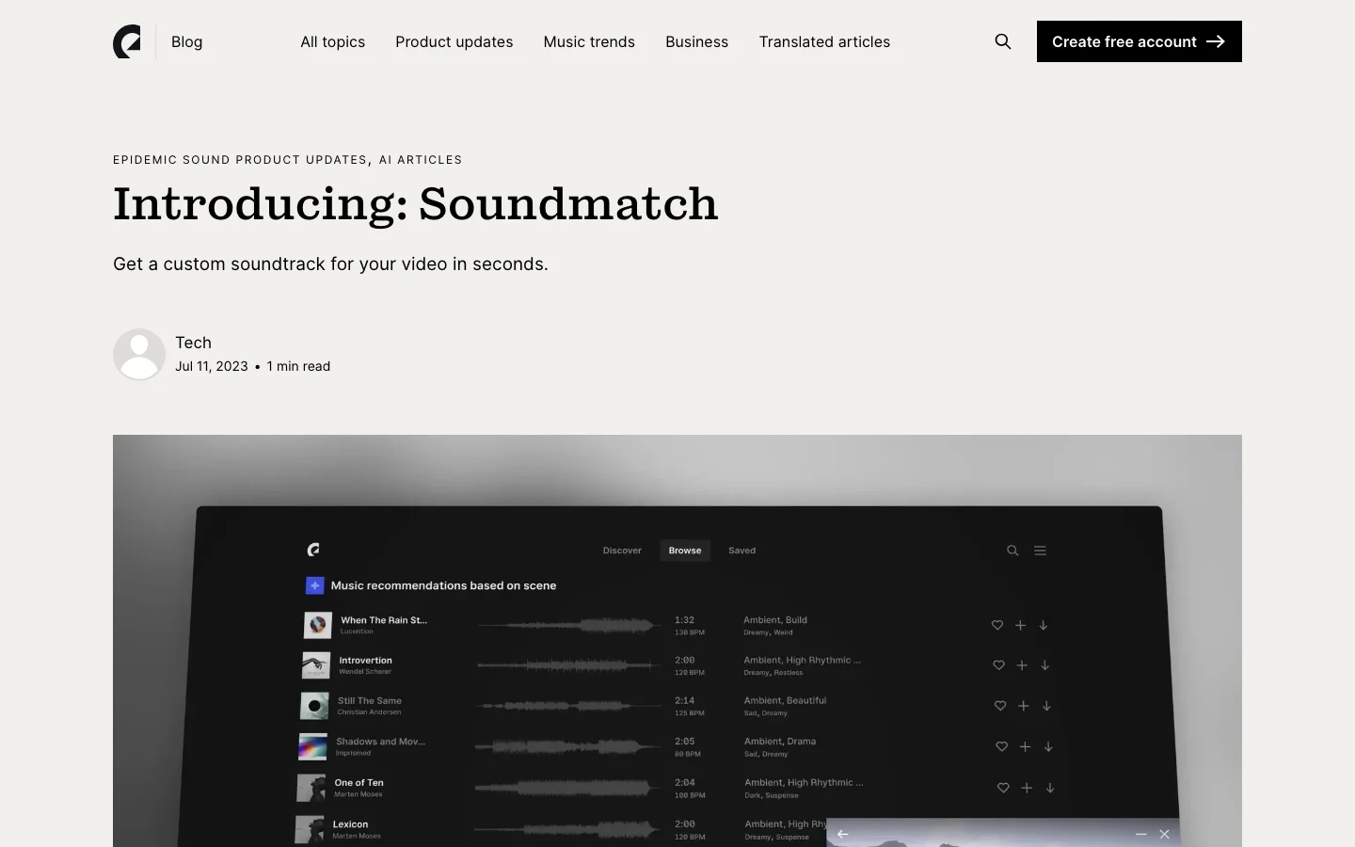Click the Browse tab in hero image
This screenshot has width=1355, height=847.
[x=685, y=551]
